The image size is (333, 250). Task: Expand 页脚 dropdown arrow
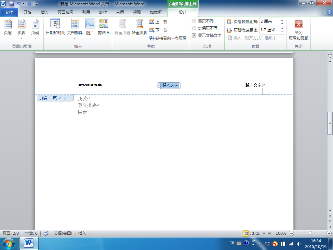(21, 38)
